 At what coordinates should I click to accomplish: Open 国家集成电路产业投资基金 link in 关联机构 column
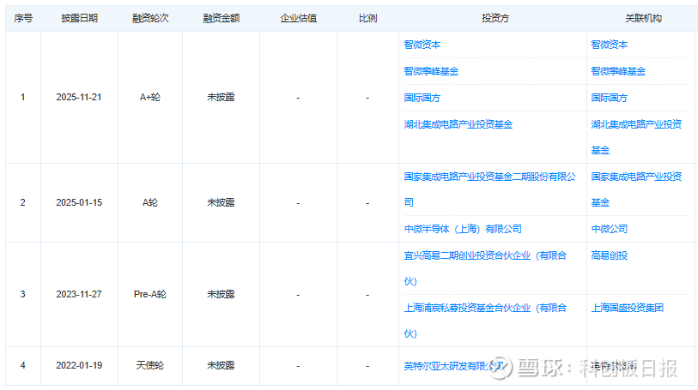tap(636, 189)
